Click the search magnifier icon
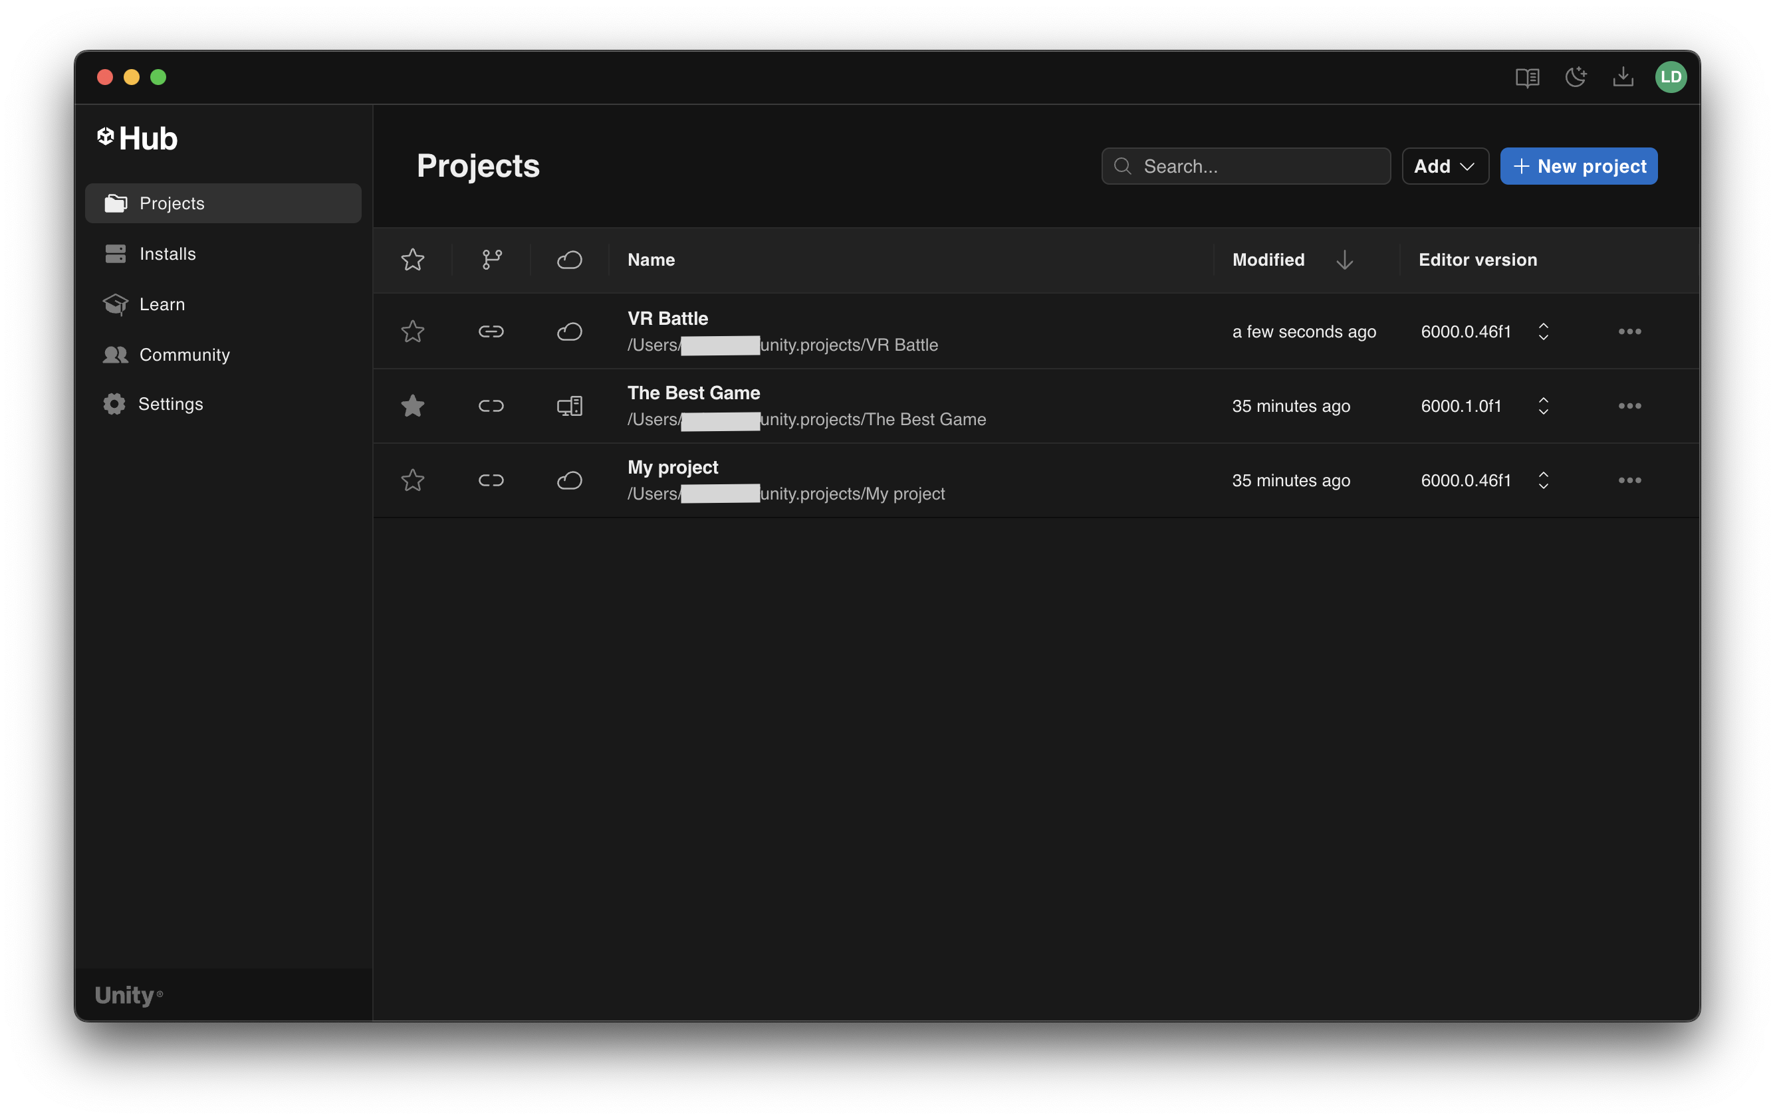The height and width of the screenshot is (1120, 1775). (x=1123, y=167)
